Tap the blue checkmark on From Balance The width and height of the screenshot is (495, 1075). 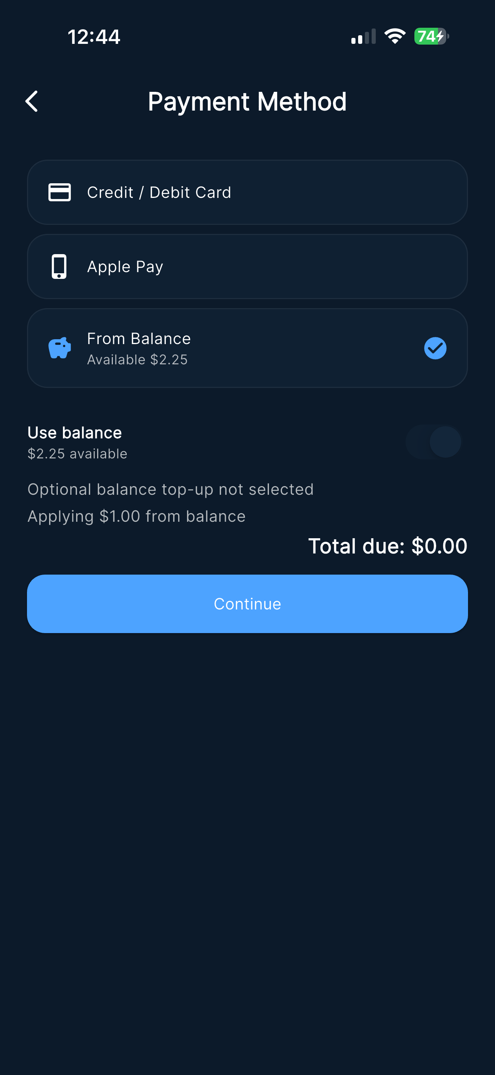click(435, 347)
